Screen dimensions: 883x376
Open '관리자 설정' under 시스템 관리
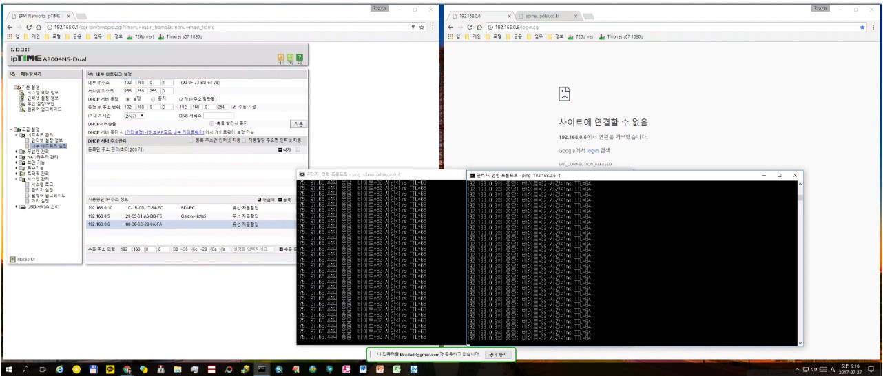(43, 190)
